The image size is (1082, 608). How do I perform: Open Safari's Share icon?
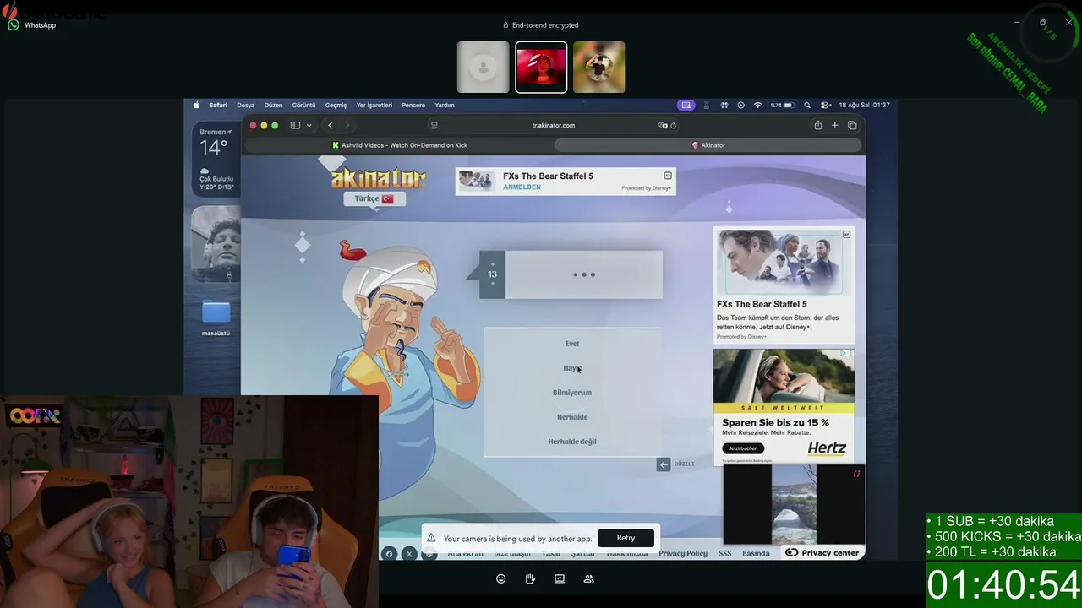point(817,125)
